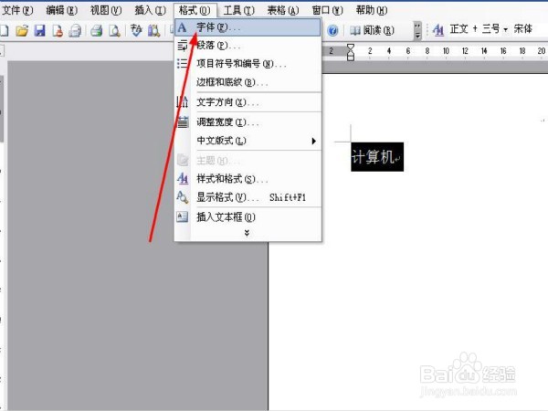Screen dimensions: 548x411
Task: Open the 编辑(E) menu
Action: point(61,10)
